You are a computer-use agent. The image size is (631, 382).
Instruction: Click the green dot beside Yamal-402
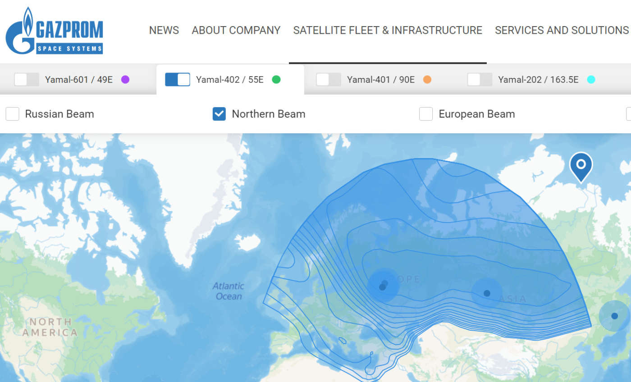point(276,80)
